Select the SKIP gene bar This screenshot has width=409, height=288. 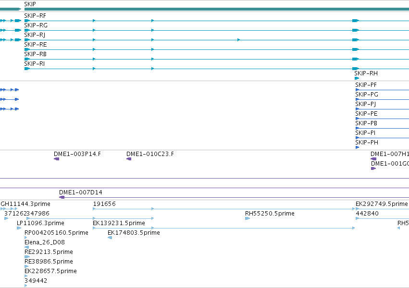216,9
